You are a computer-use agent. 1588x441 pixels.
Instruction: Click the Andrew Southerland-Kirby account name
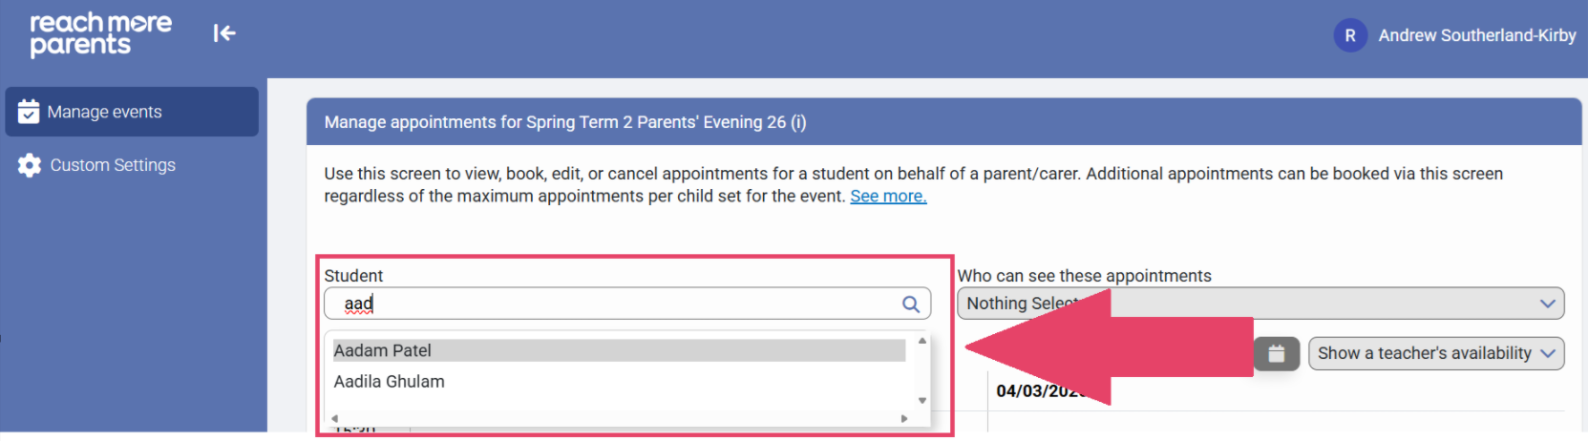click(1476, 35)
